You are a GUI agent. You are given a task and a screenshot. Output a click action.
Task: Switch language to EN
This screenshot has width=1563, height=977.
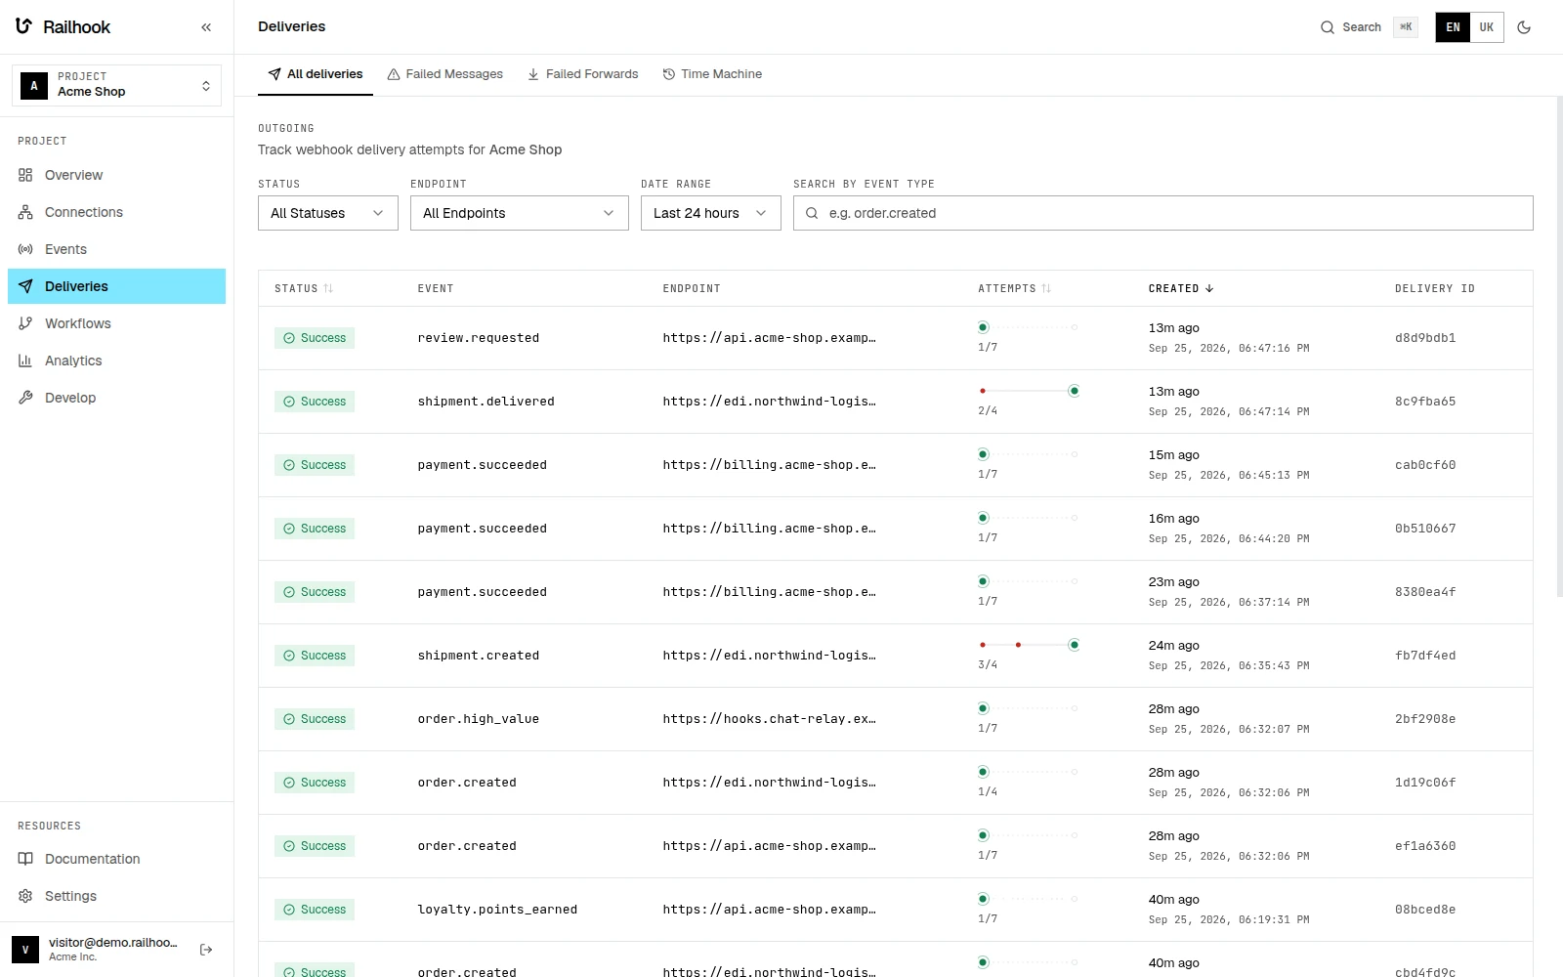pyautogui.click(x=1453, y=27)
